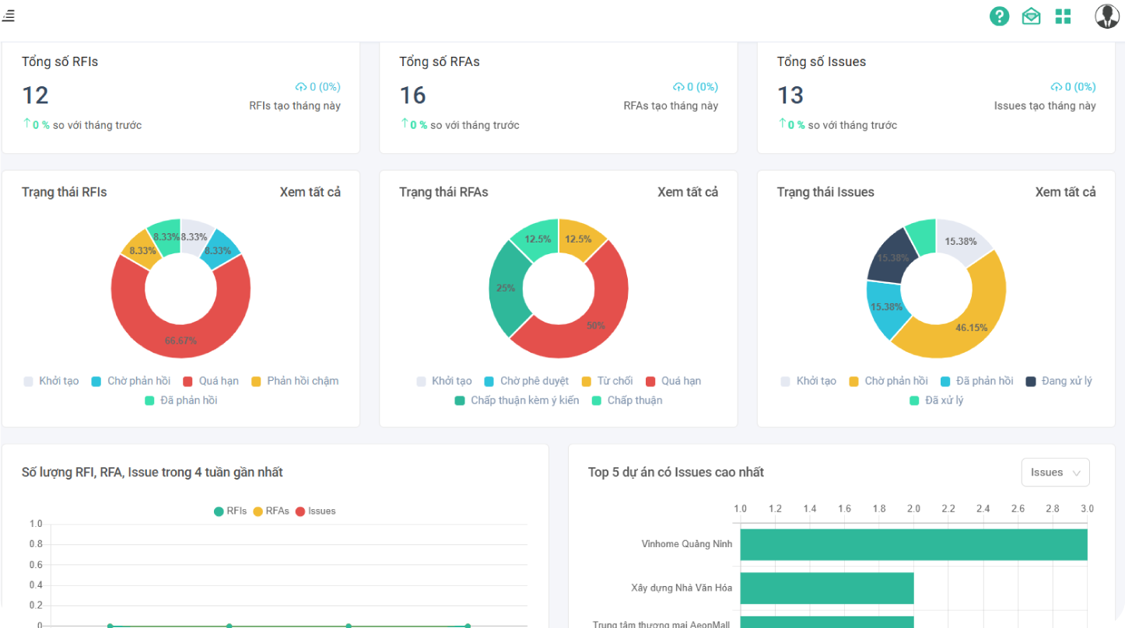Toggle 'Từ chối' legend in RFAs chart
This screenshot has height=628, width=1125.
pos(607,381)
